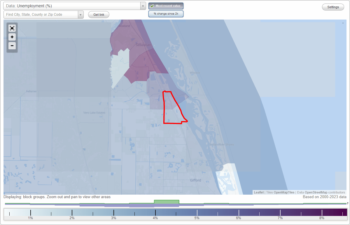This screenshot has width=350, height=225.
Task: Click the tall green histogram bar
Action: pos(167,202)
